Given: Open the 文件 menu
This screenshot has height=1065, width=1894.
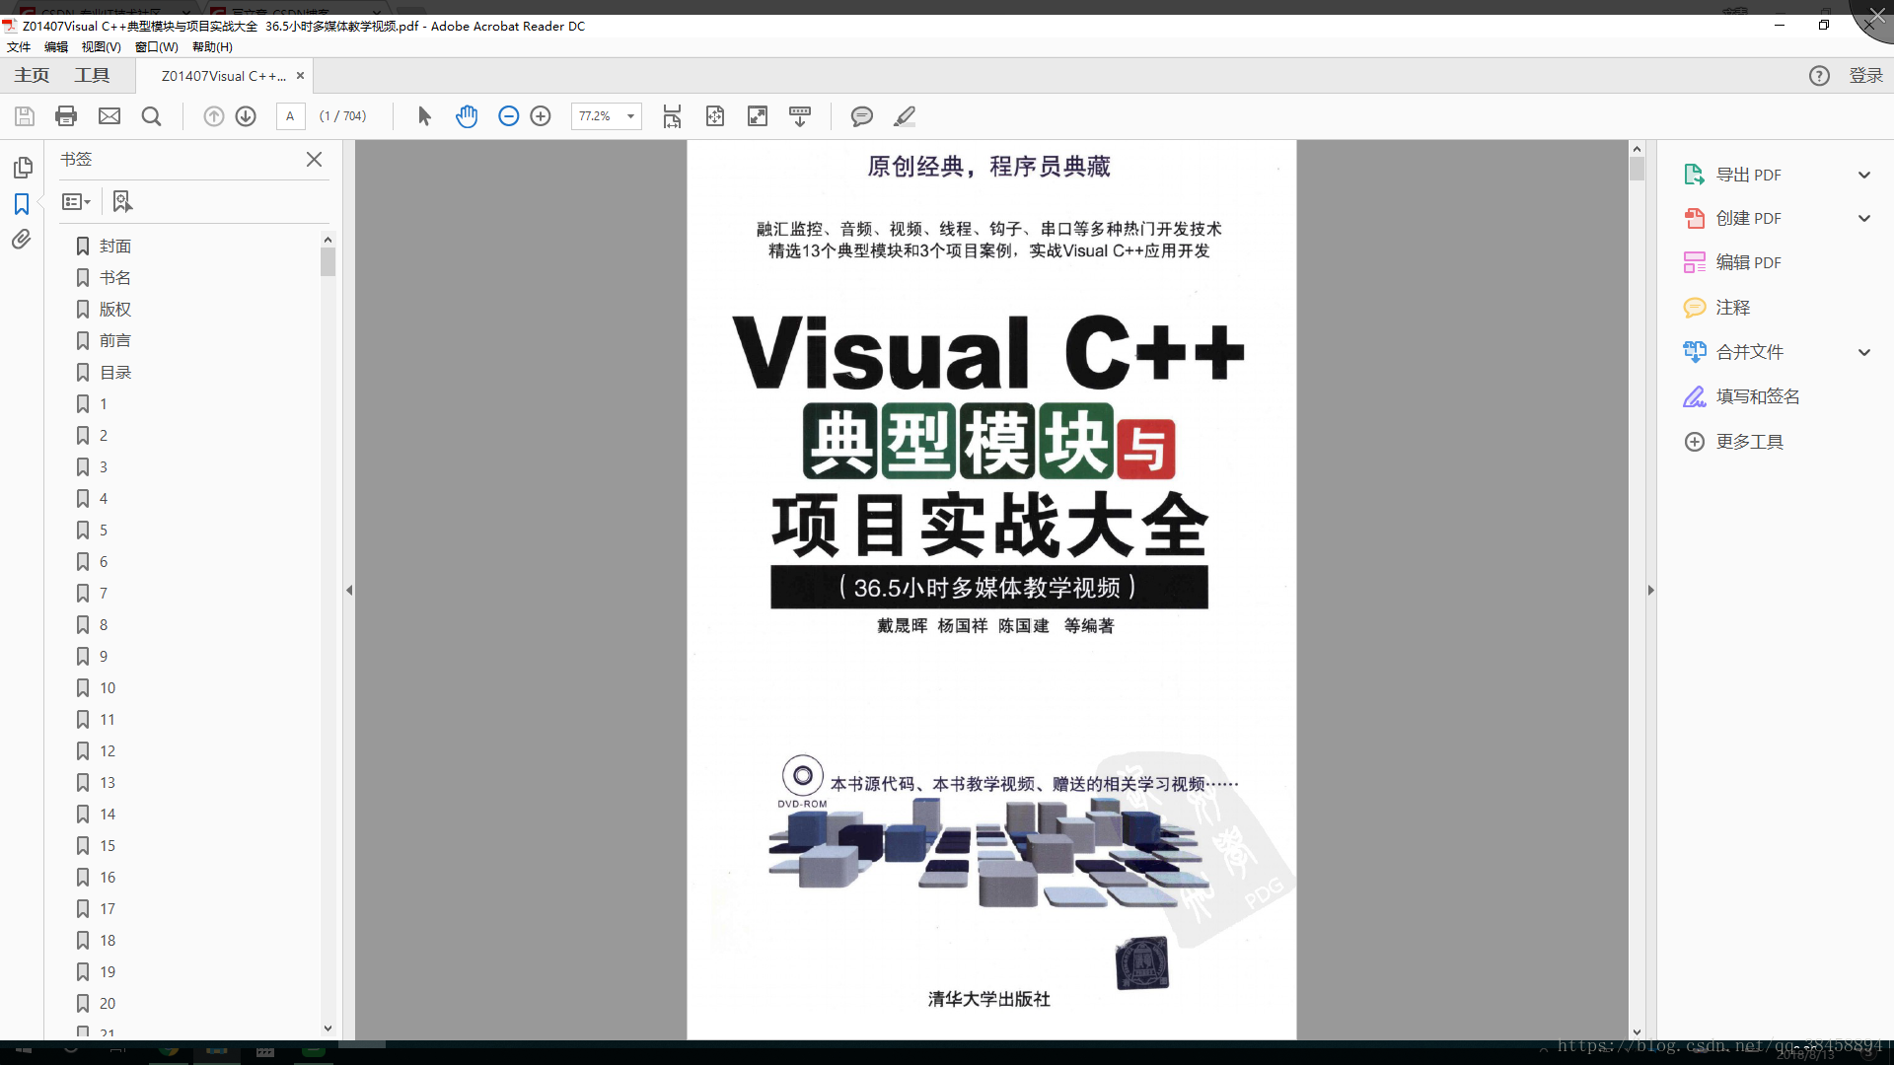Looking at the screenshot, I should point(19,46).
